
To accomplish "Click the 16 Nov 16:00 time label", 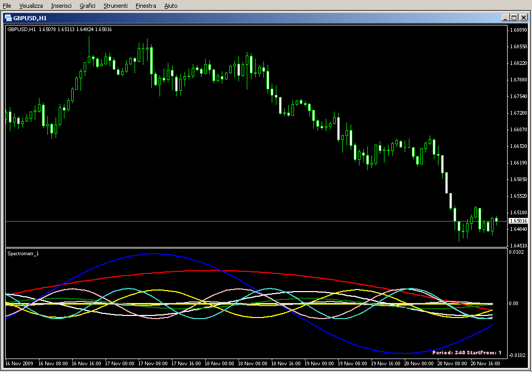I will pos(86,363).
